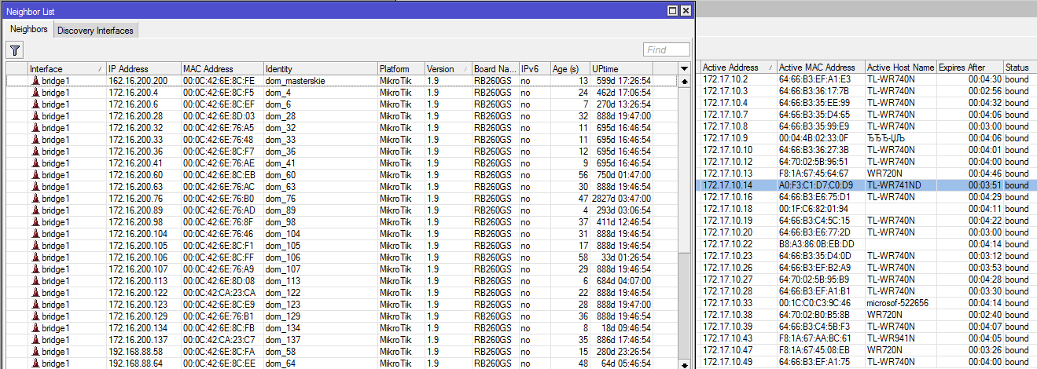Select IP address 172.16.200.76
Image resolution: width=1037 pixels, height=369 pixels.
135,198
